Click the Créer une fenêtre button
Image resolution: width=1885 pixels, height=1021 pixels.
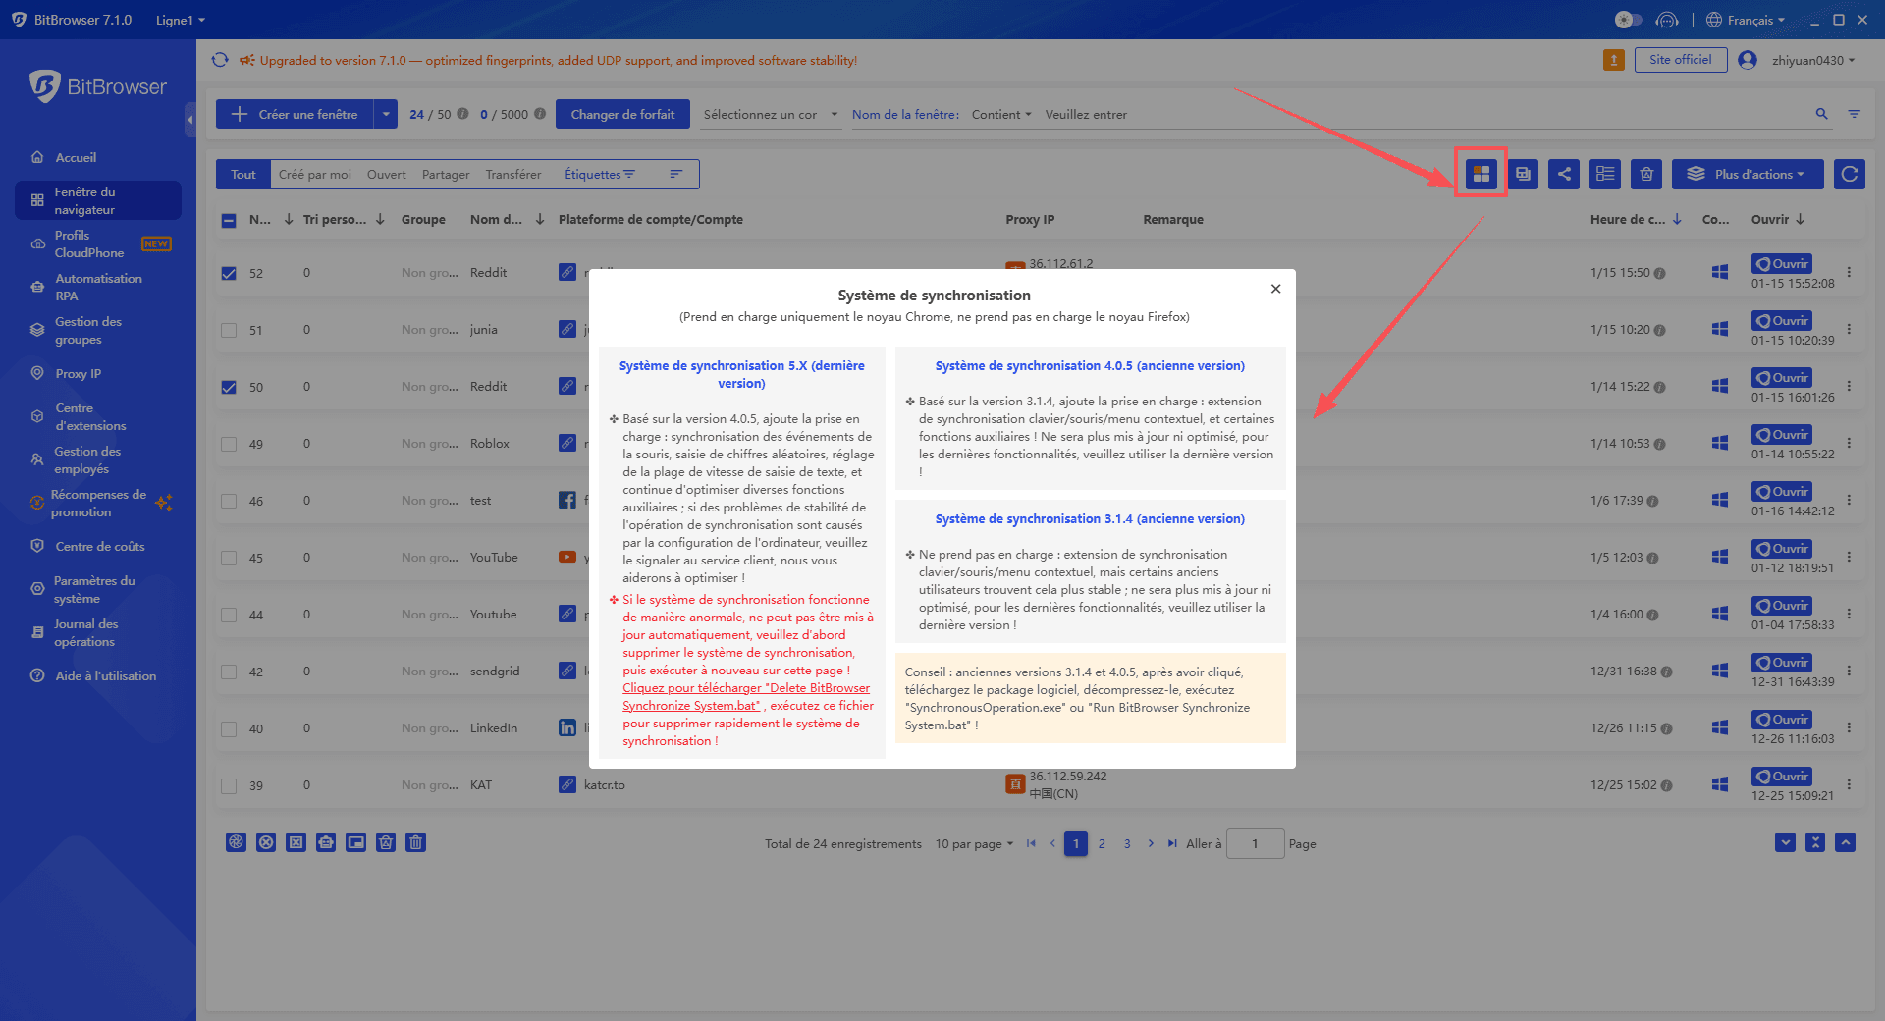(x=296, y=114)
